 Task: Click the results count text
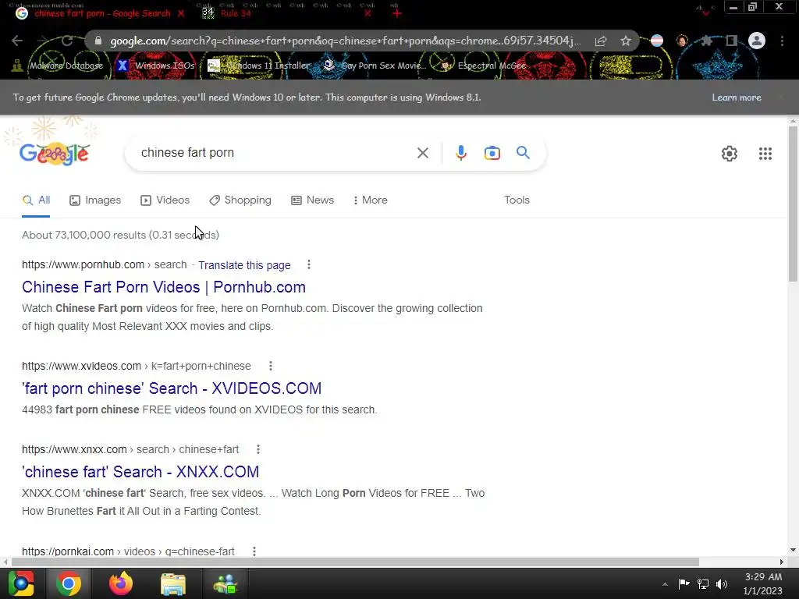click(x=120, y=235)
